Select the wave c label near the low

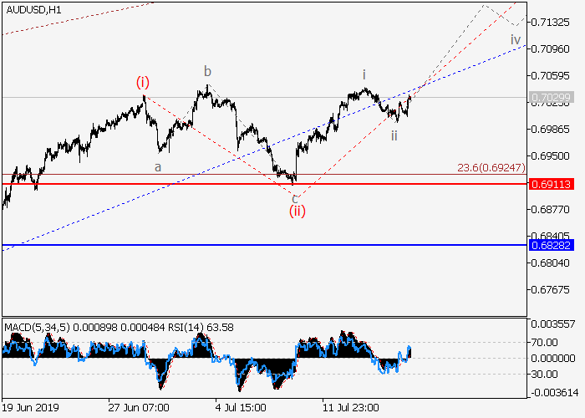294,197
